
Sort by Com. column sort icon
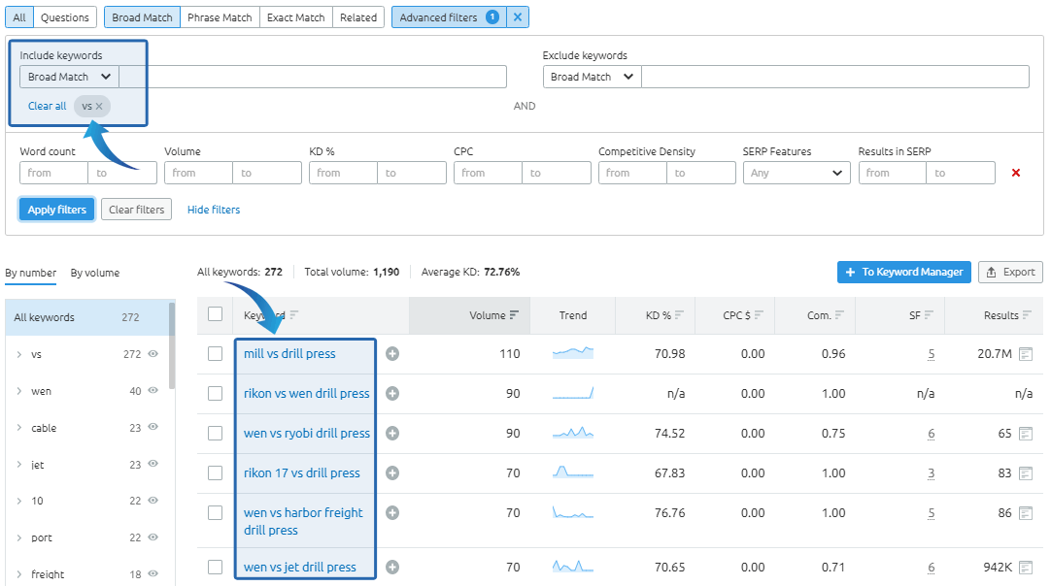tap(840, 314)
